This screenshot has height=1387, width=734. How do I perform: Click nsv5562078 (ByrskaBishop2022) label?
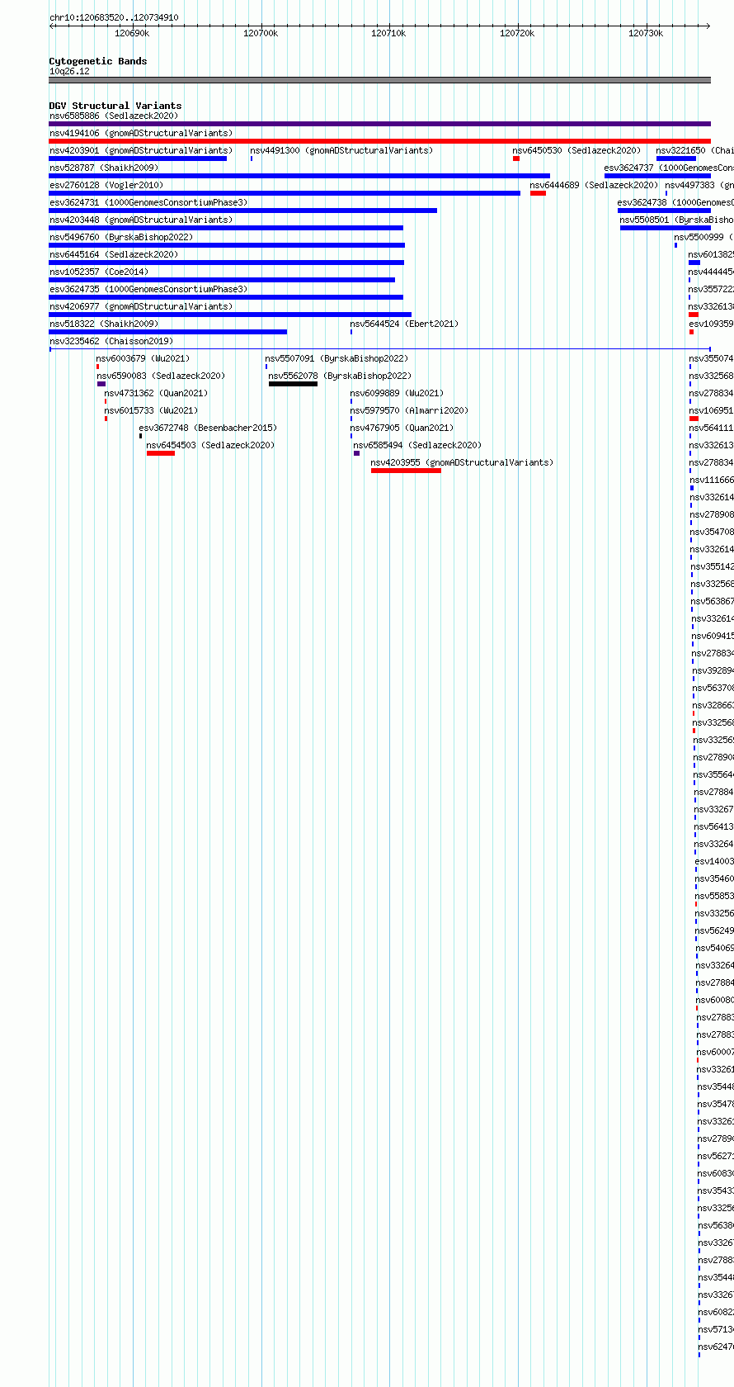point(340,376)
